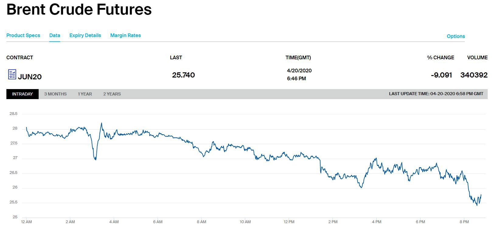The height and width of the screenshot is (228, 495).
Task: Click the % CHANGE column header
Action: 441,57
